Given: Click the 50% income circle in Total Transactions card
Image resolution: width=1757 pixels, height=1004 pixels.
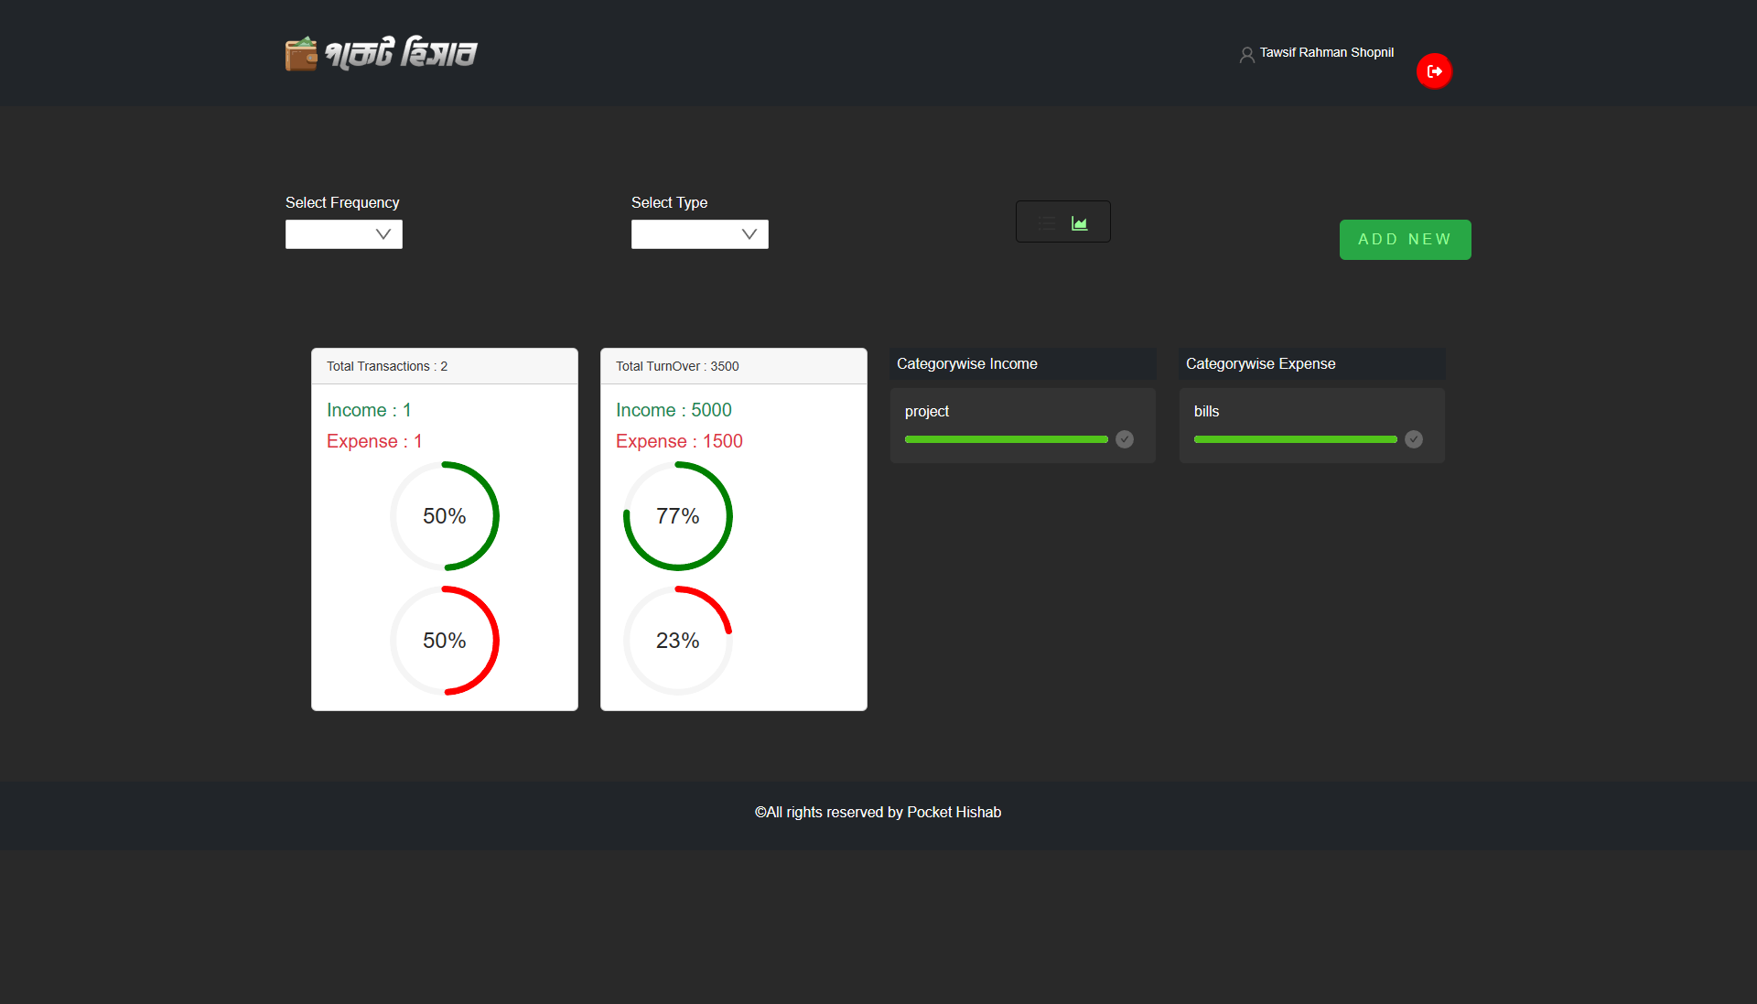Looking at the screenshot, I should 445,515.
